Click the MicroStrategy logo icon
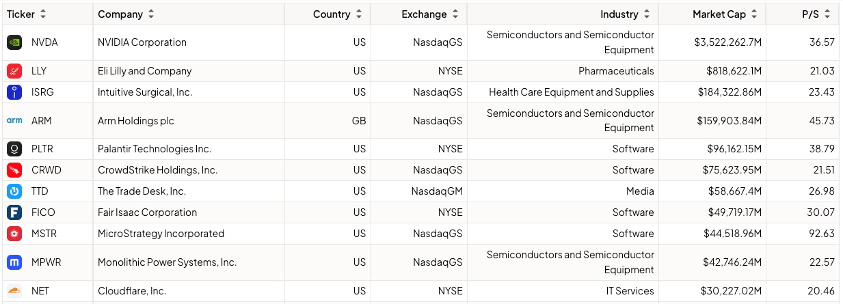Image resolution: width=843 pixels, height=304 pixels. [14, 234]
